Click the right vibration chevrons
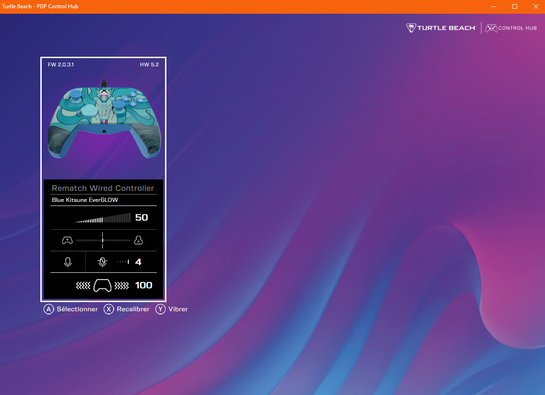 click(121, 286)
